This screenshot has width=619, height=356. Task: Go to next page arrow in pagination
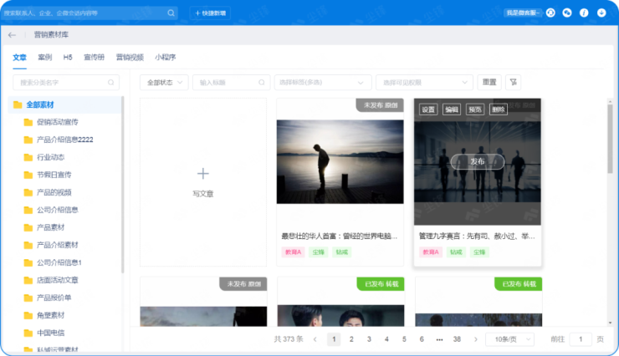471,339
